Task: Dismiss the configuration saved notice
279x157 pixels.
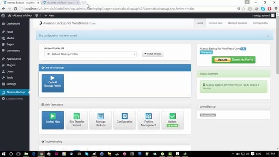Action: (268, 36)
